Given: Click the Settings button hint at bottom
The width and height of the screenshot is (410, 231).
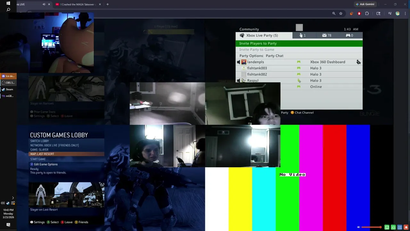Looking at the screenshot, I should pyautogui.click(x=37, y=222).
